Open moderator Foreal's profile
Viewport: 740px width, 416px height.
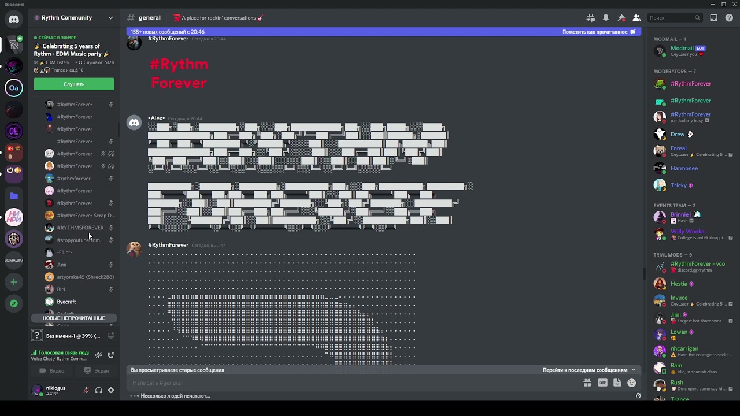pyautogui.click(x=691, y=151)
